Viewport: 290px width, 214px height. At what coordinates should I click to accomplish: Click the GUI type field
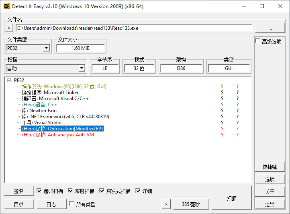tap(229, 68)
